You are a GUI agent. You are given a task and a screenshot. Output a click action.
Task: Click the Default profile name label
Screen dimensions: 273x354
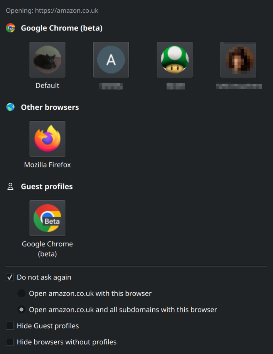tap(47, 85)
